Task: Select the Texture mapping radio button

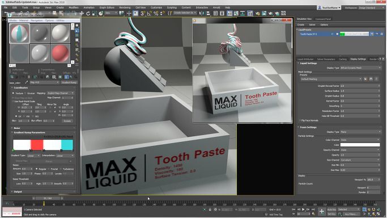Action: tap(13, 93)
